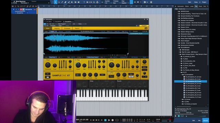220x123 pixels.
Task: Preview sample with browser play button
Action: (176, 116)
